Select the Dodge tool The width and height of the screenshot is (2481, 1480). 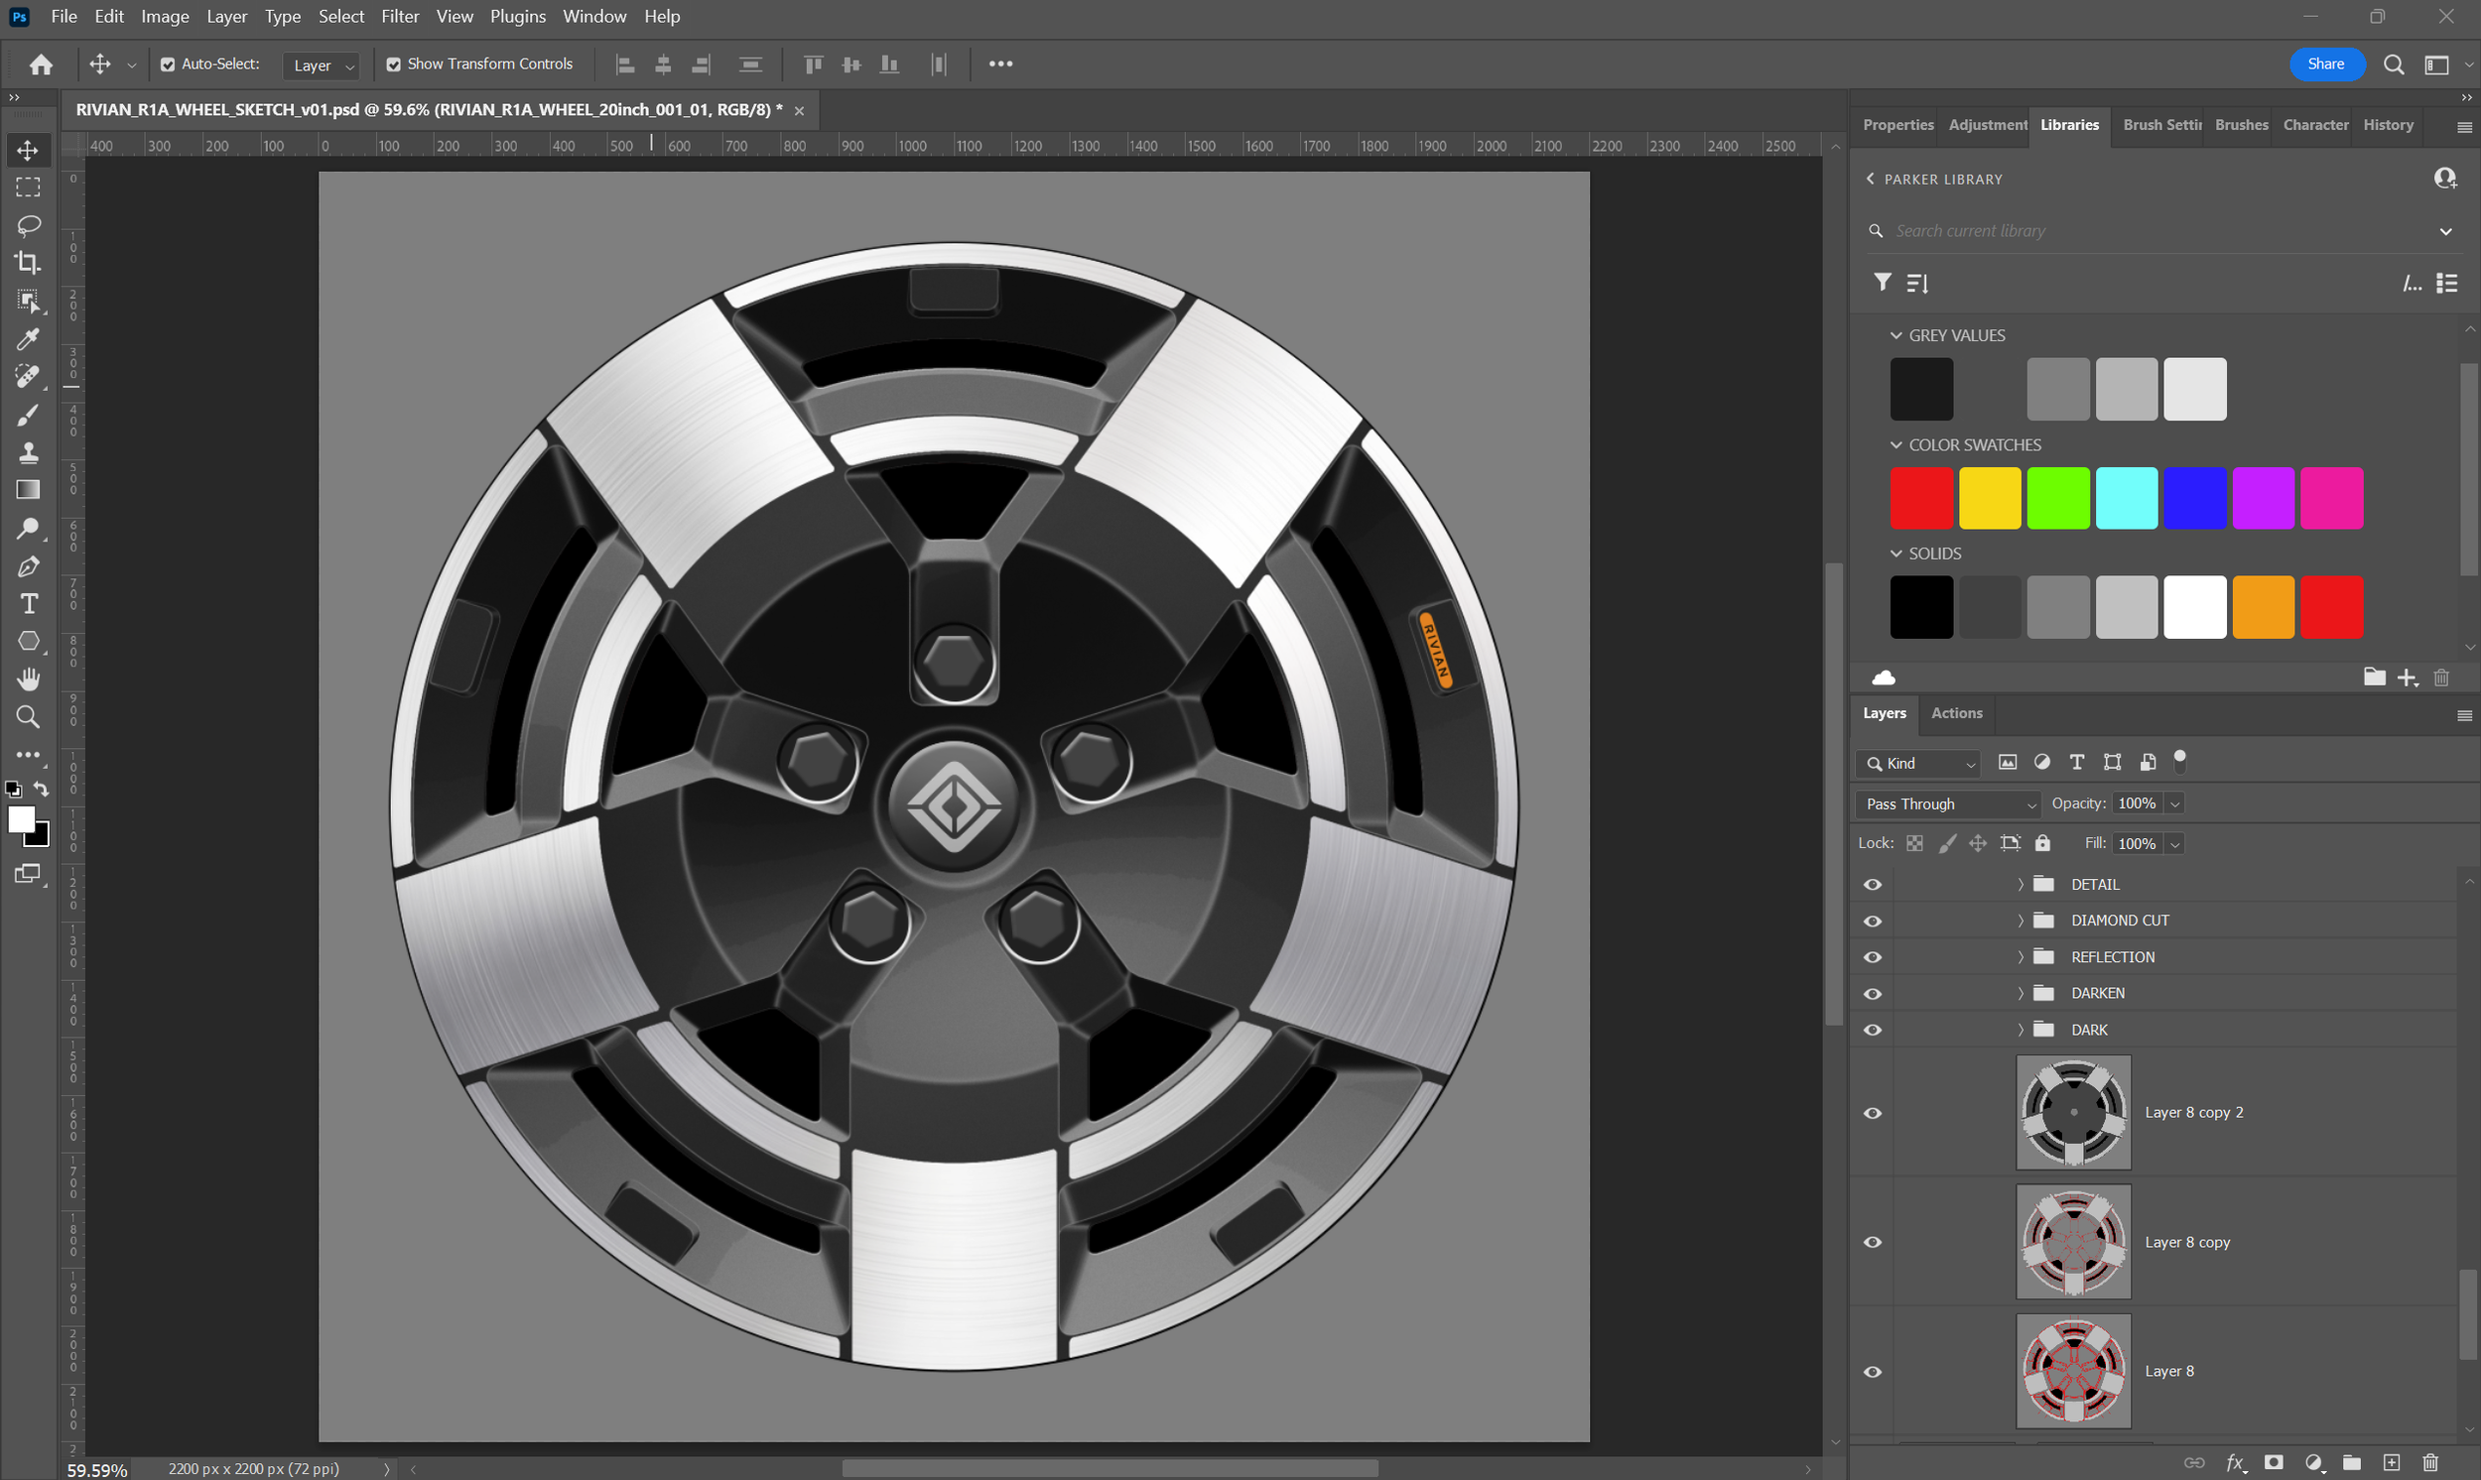28,528
